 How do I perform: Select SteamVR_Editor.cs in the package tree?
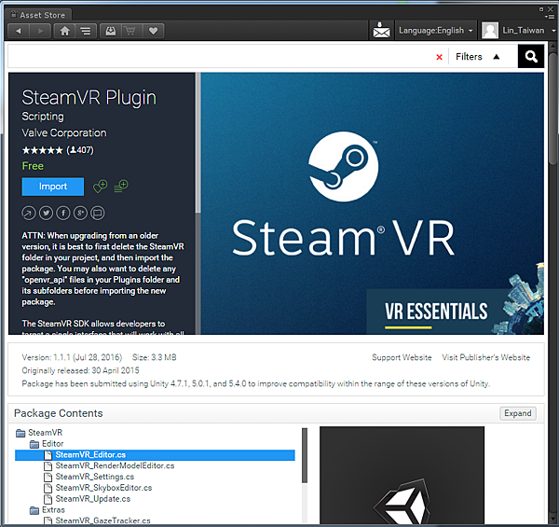pos(155,455)
